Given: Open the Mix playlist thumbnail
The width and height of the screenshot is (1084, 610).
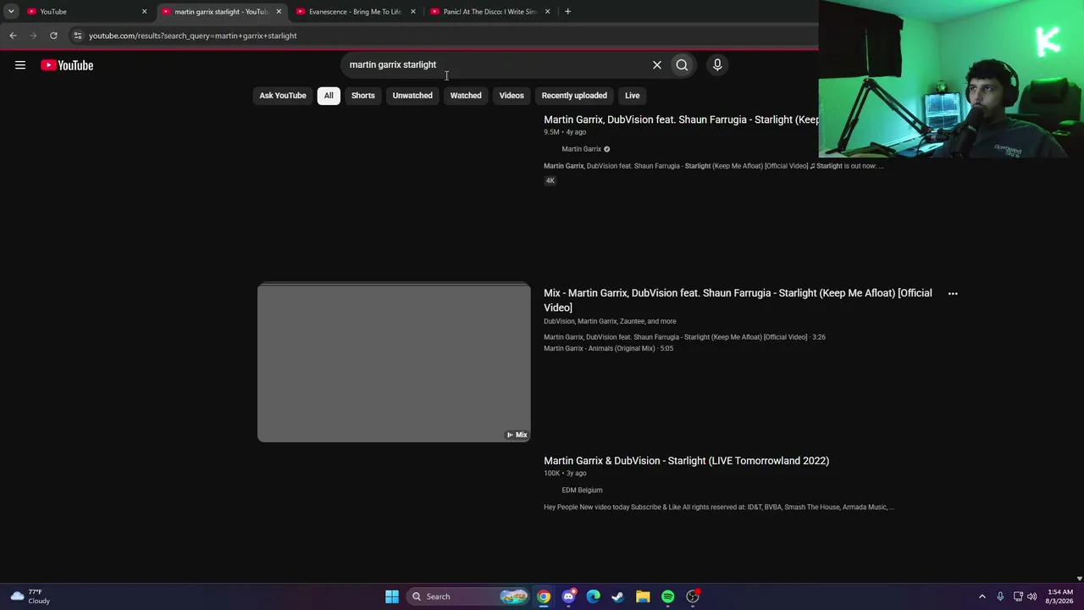Looking at the screenshot, I should [x=394, y=363].
